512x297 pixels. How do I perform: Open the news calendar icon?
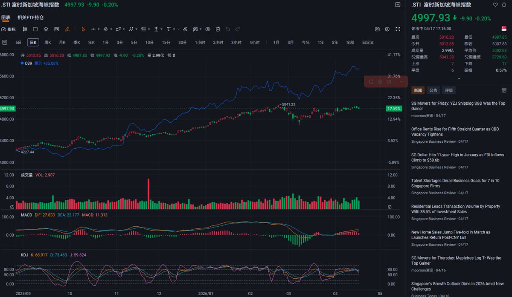(504, 90)
